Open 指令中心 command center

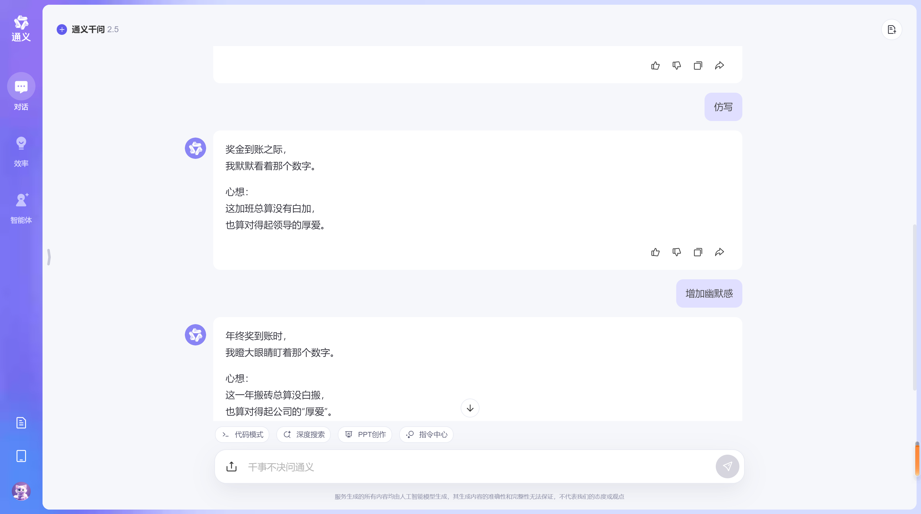426,435
